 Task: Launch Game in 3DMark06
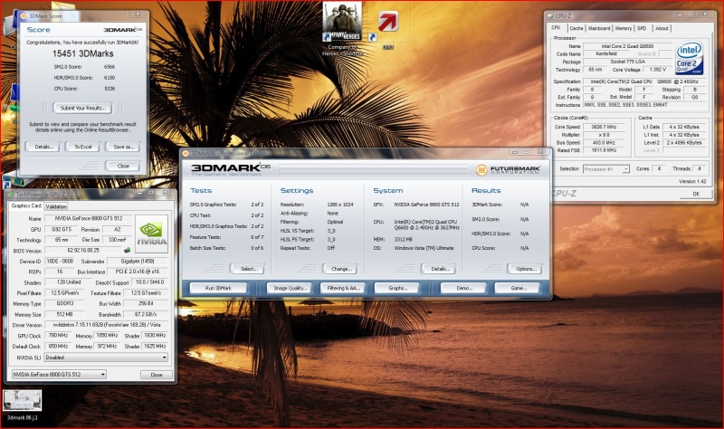(x=517, y=288)
